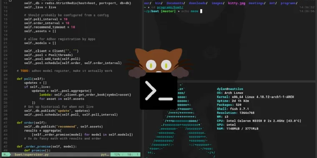Click the 'dylan@nautilus' neofetch header
This screenshot has height=158, width=317.
tap(230, 89)
